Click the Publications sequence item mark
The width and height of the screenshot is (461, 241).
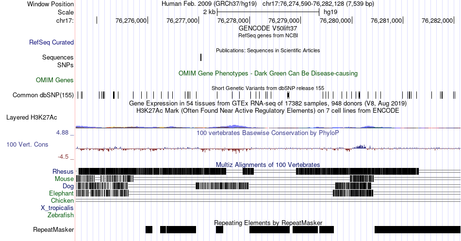[x=201, y=57]
